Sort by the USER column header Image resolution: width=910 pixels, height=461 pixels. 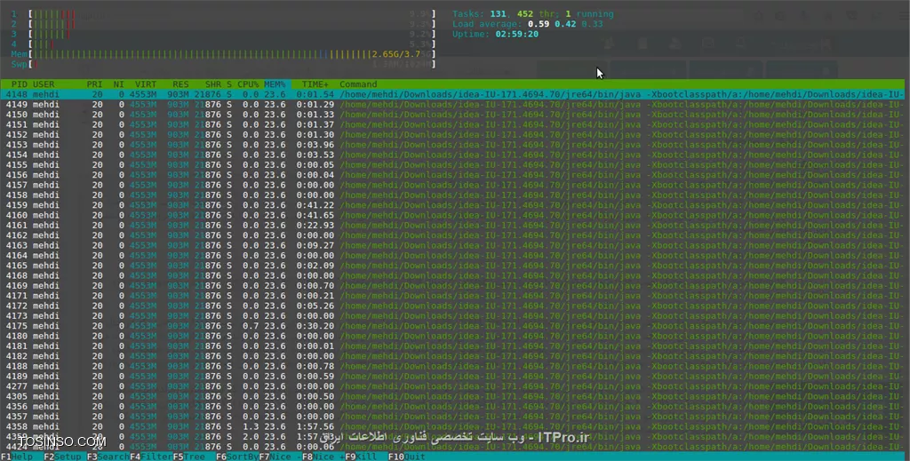(x=44, y=84)
